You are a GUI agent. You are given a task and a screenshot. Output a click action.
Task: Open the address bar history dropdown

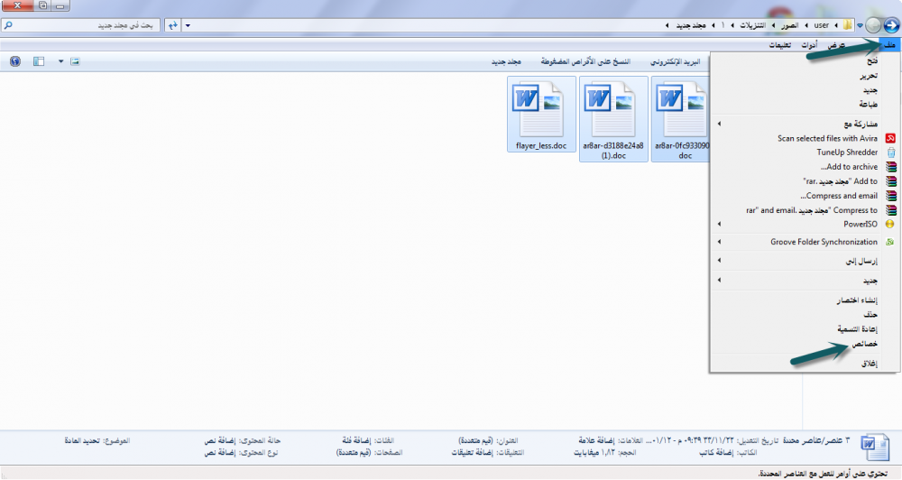click(187, 25)
